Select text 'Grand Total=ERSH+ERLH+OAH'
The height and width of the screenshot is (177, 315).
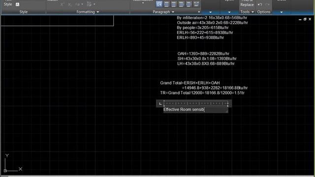[x=190, y=83]
